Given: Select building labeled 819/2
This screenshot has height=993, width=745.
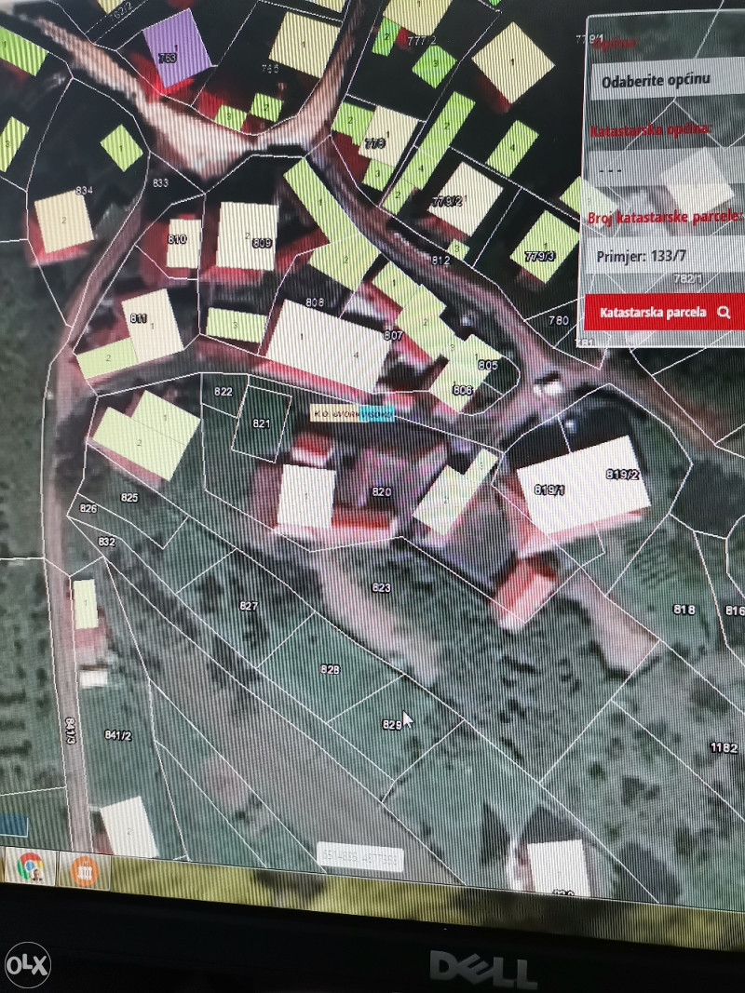Looking at the screenshot, I should point(622,475).
